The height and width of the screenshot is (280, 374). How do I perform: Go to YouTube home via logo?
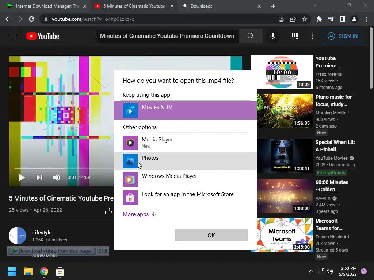[43, 36]
